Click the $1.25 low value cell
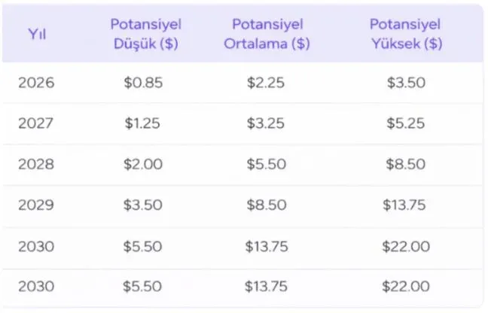Screen dimensions: 488x313 (x=143, y=123)
